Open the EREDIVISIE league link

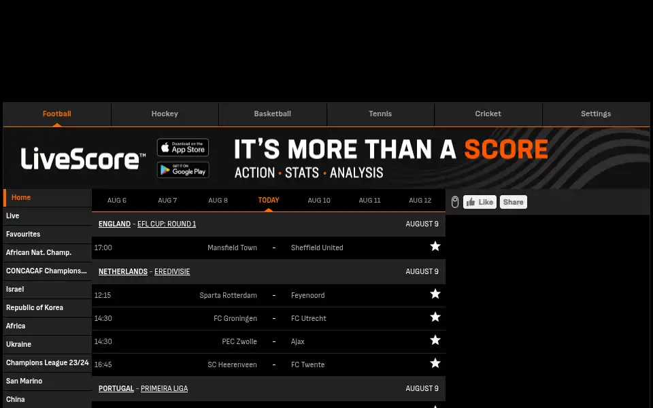click(x=172, y=271)
